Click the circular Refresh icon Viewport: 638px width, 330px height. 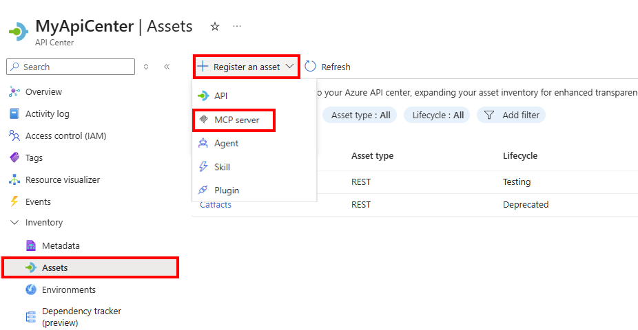pyautogui.click(x=310, y=66)
